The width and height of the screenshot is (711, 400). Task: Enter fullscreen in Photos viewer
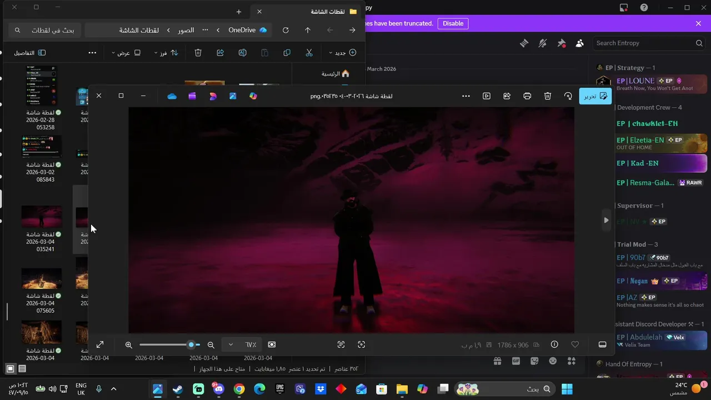(100, 344)
